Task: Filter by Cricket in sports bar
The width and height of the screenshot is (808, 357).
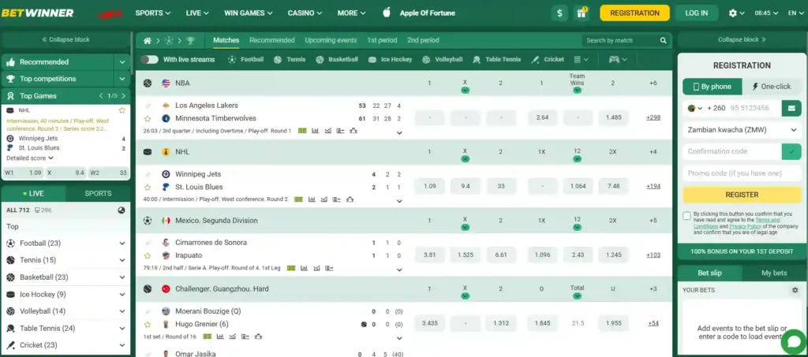Action: 548,60
